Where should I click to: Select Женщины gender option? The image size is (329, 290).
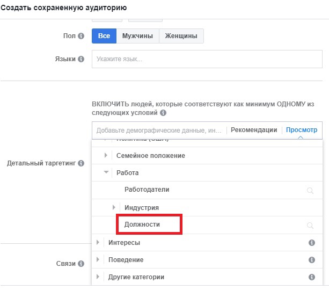tap(181, 36)
